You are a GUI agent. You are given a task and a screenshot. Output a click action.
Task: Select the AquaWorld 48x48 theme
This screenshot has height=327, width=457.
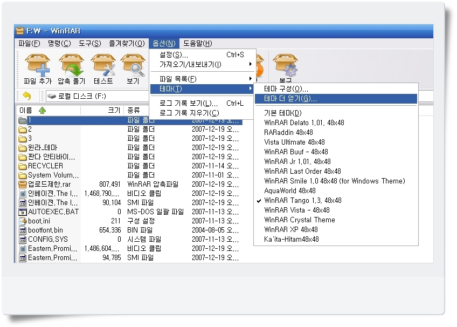[336, 191]
